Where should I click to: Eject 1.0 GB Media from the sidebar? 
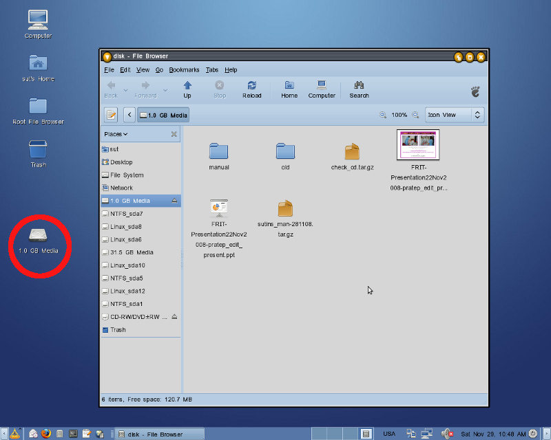(174, 200)
